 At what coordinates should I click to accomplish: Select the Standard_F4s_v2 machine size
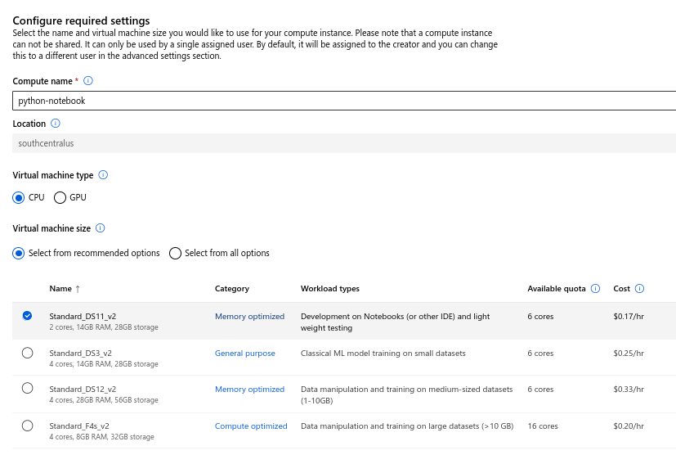28,426
